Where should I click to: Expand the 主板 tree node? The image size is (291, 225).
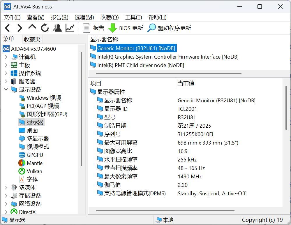click(6, 65)
